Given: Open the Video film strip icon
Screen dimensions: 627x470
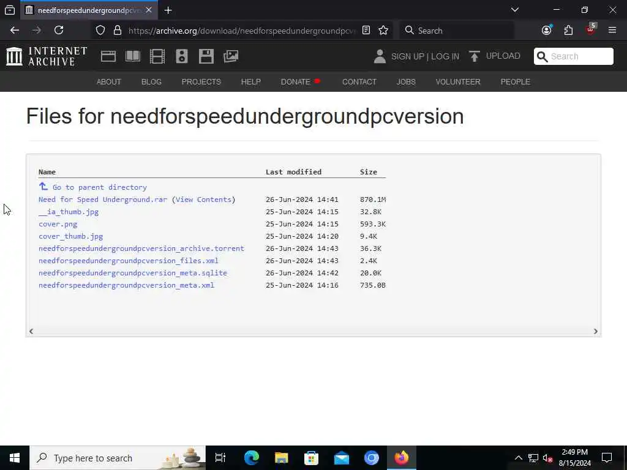Looking at the screenshot, I should coord(157,56).
